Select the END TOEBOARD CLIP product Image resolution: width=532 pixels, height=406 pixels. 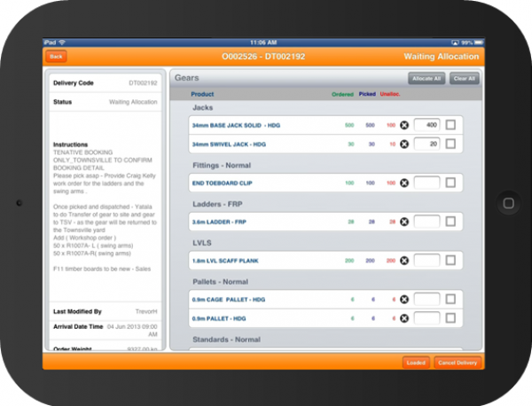(x=223, y=183)
